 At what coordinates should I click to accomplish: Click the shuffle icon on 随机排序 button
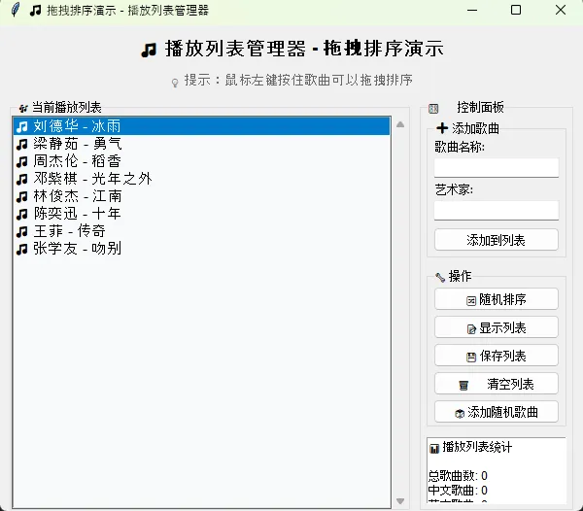pos(471,300)
